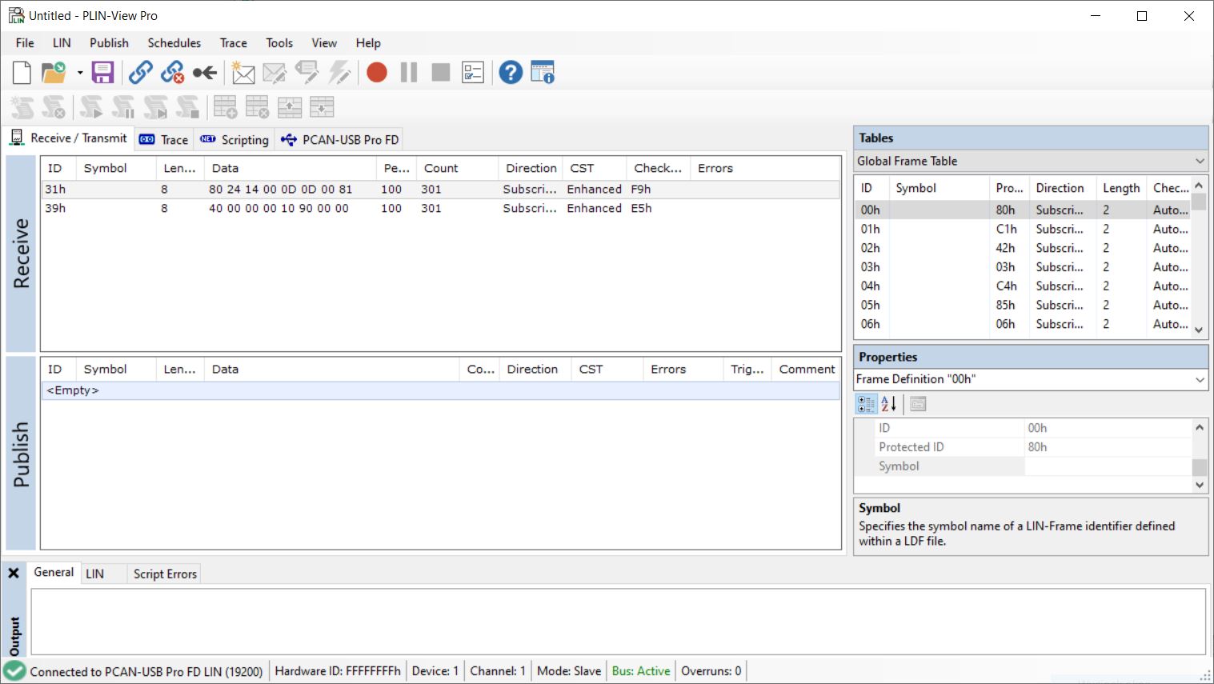1214x684 pixels.
Task: Open the Schedules menu
Action: pos(174,43)
